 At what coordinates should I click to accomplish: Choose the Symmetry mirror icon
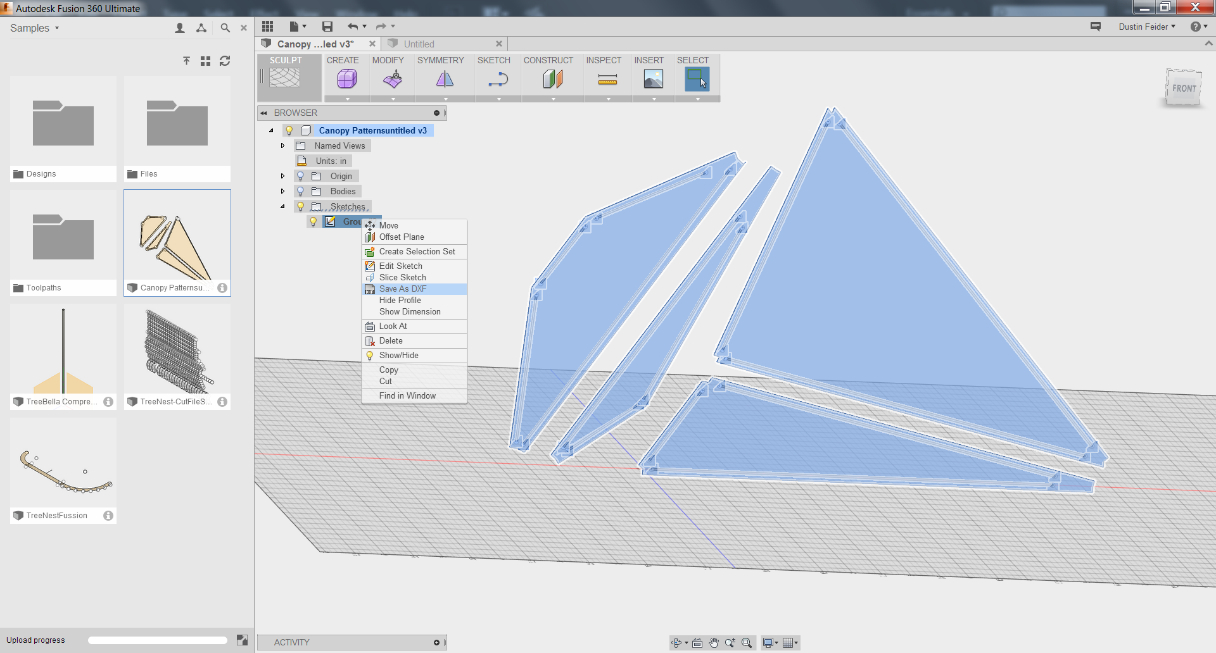click(x=445, y=79)
